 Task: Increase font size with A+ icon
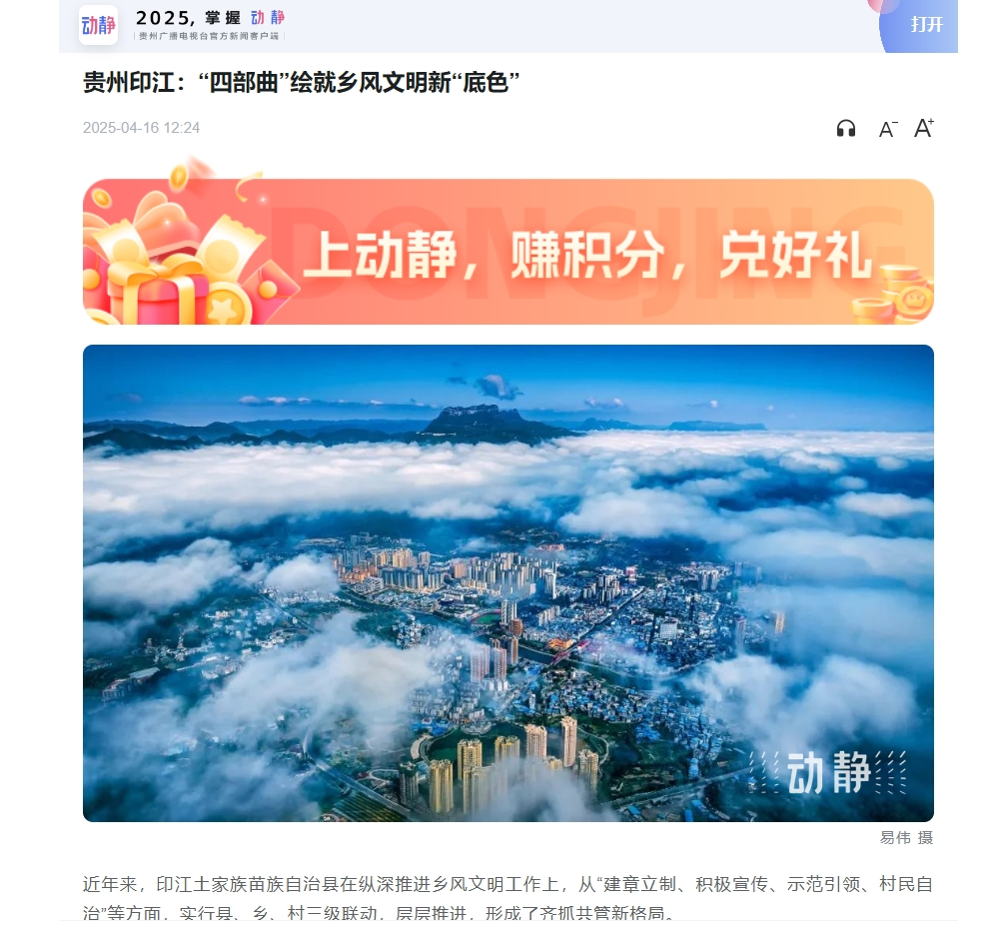coord(924,128)
